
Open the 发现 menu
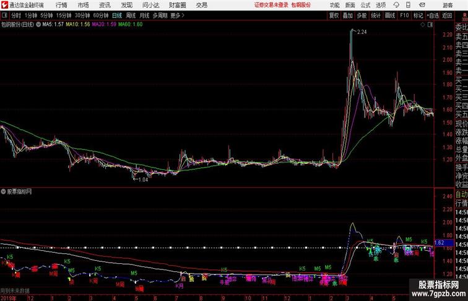(126, 5)
